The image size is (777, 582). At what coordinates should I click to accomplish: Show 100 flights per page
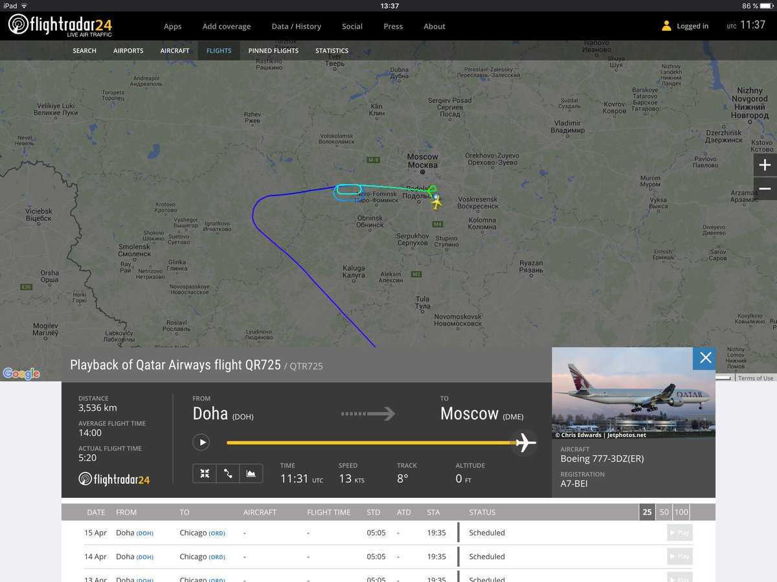[681, 511]
